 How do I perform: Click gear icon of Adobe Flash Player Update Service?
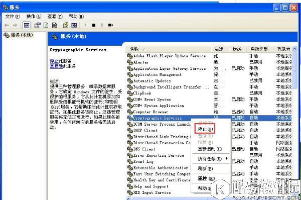click(x=130, y=56)
